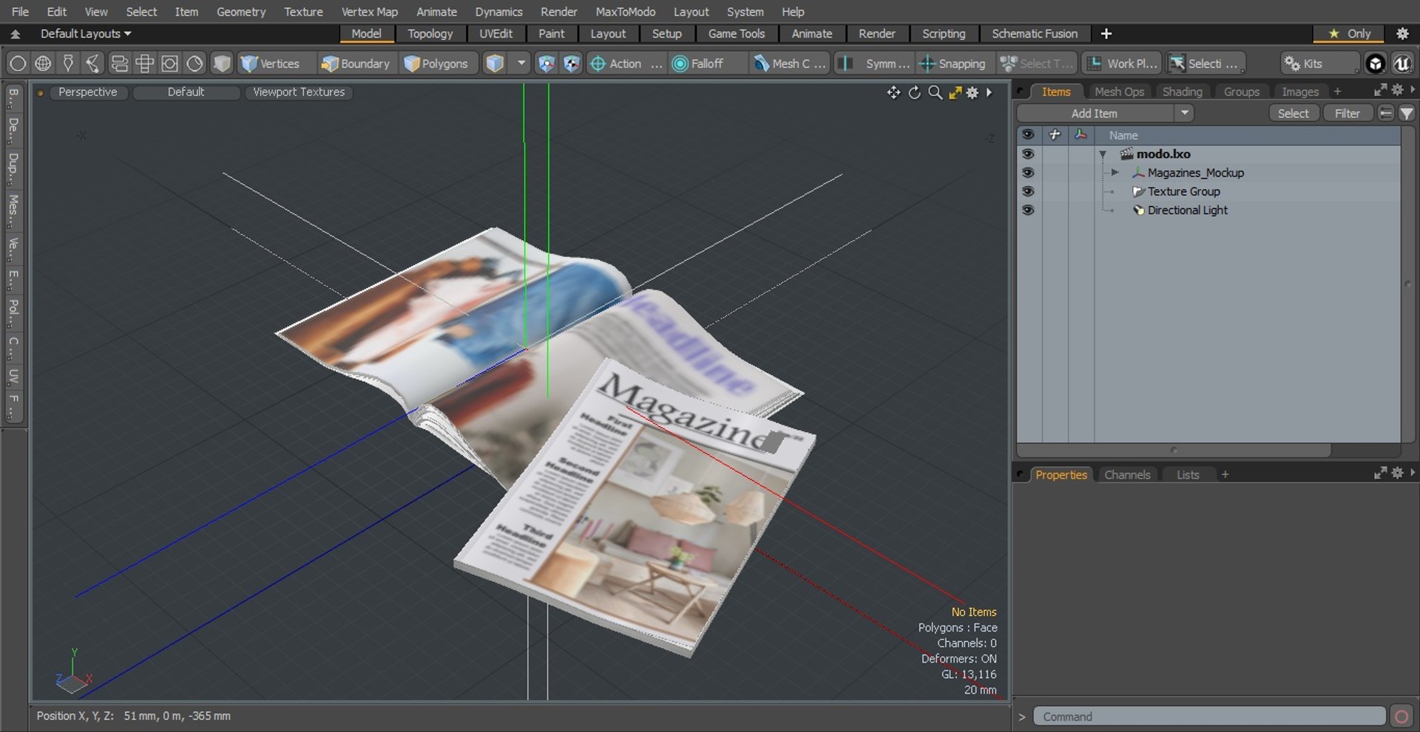This screenshot has height=732, width=1420.
Task: Open the Action Center menu
Action: [x=625, y=64]
